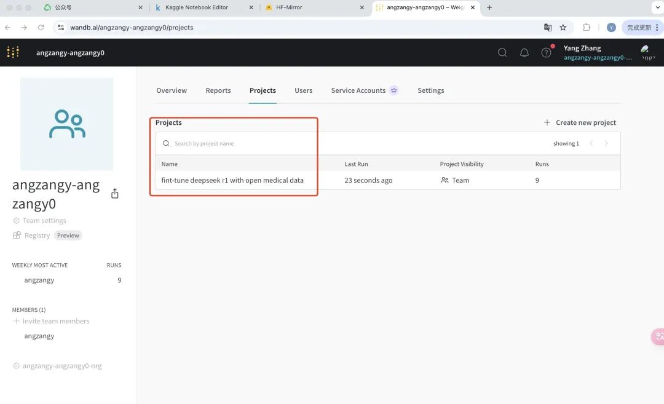
Task: Open member angzangy under MEMBERS
Action: [x=39, y=336]
